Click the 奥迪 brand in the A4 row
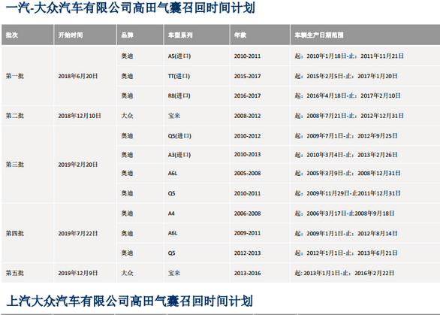 [x=127, y=214]
